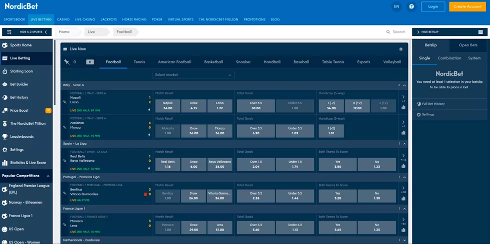Pin the Real Betis vs Rayo Vallecano match
The height and width of the screenshot is (244, 490).
(x=64, y=160)
